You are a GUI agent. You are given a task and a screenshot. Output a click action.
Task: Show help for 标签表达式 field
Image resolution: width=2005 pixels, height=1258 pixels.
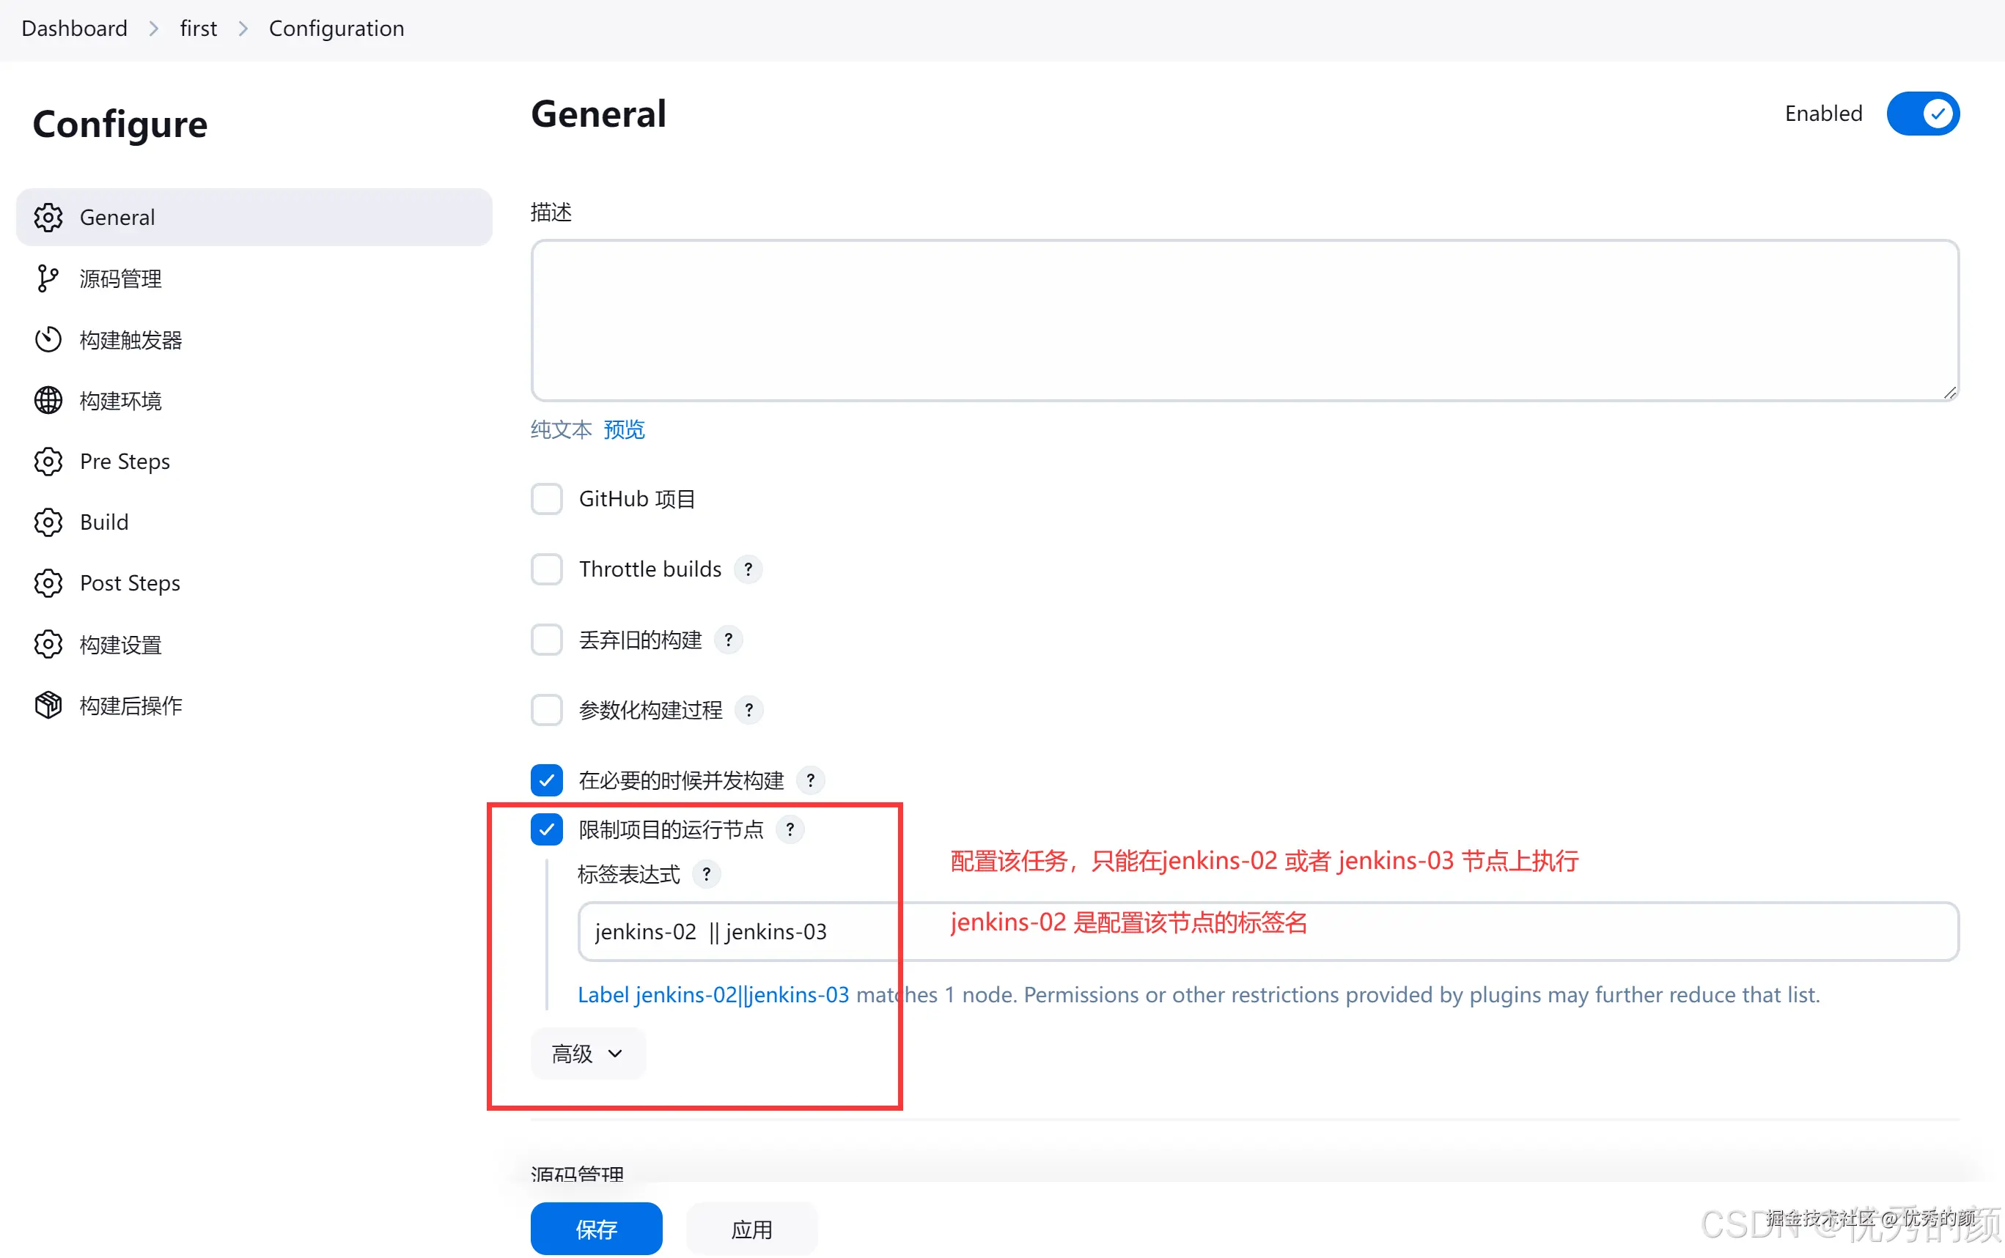707,873
